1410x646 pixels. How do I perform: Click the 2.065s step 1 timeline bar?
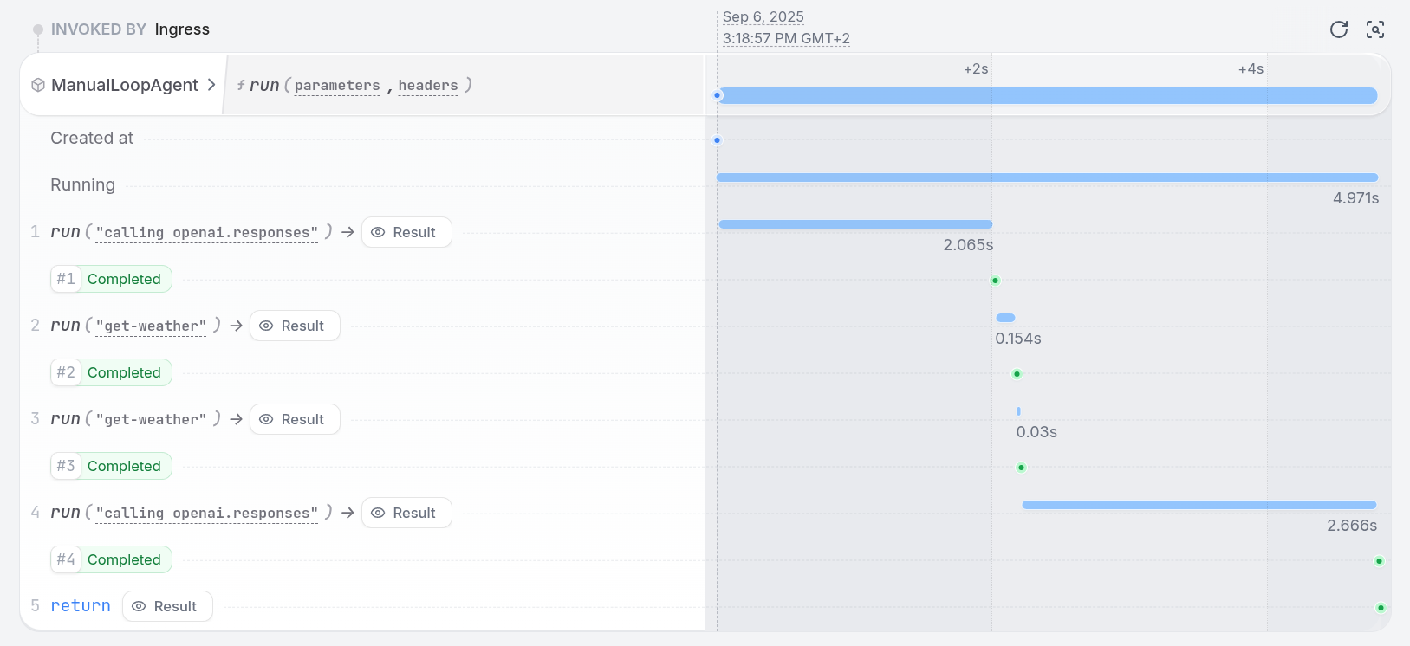(855, 224)
